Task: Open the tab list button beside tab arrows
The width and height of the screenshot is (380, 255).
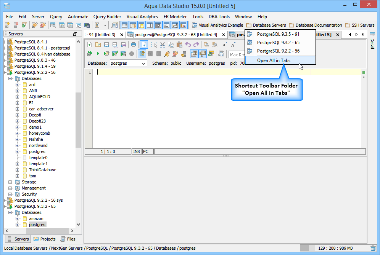Action: (x=362, y=35)
